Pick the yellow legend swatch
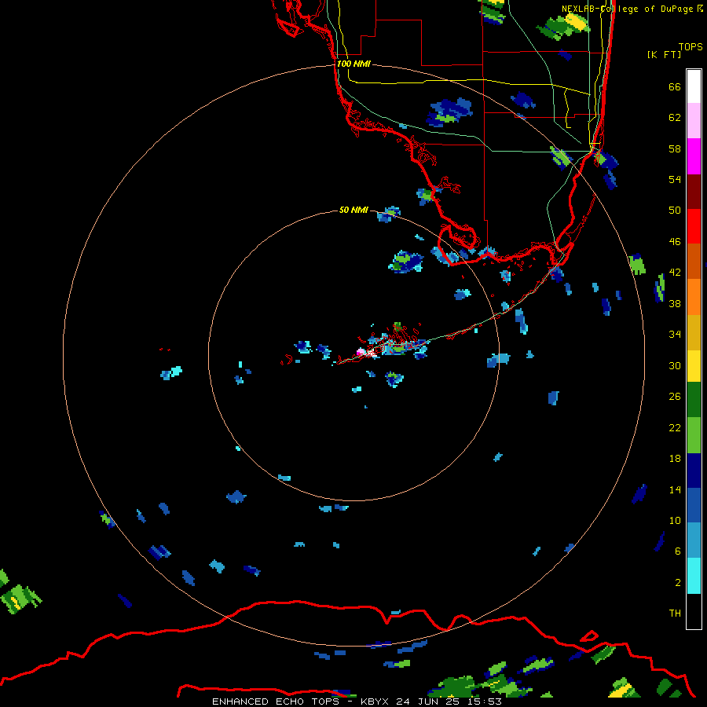 click(694, 366)
